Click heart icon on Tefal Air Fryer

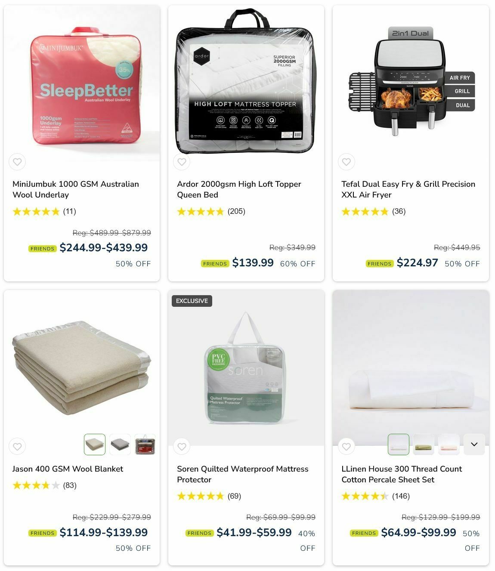click(x=346, y=162)
